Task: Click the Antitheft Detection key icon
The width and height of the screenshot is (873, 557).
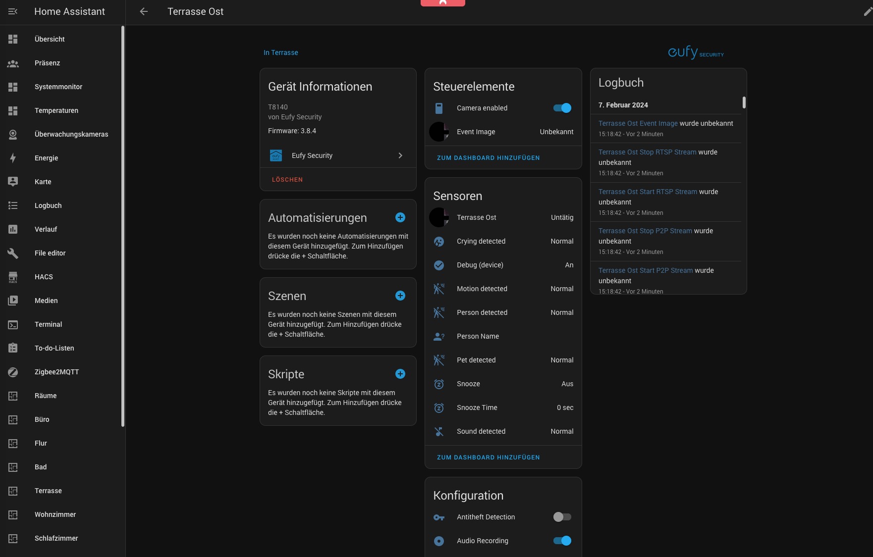Action: (439, 517)
